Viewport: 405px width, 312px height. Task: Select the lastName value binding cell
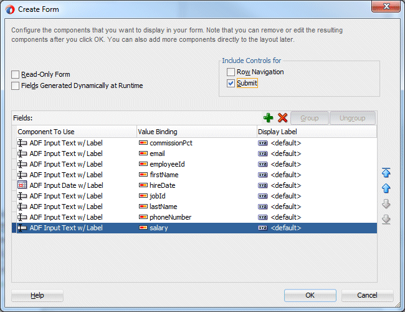click(x=196, y=207)
